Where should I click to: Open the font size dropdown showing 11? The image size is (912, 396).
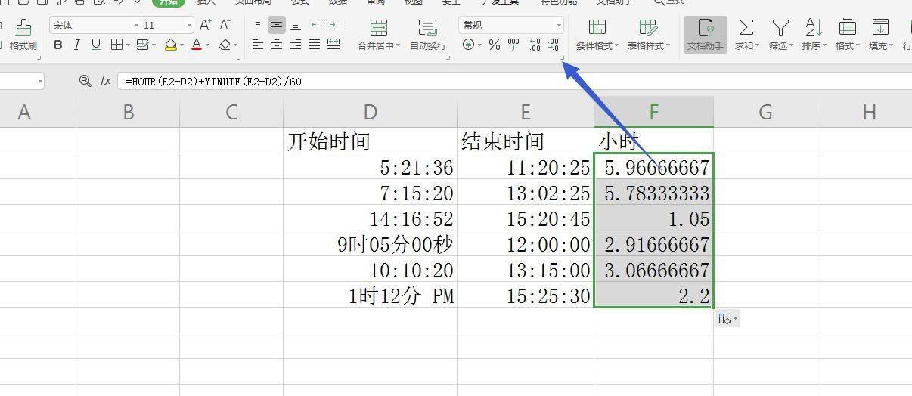(x=189, y=26)
